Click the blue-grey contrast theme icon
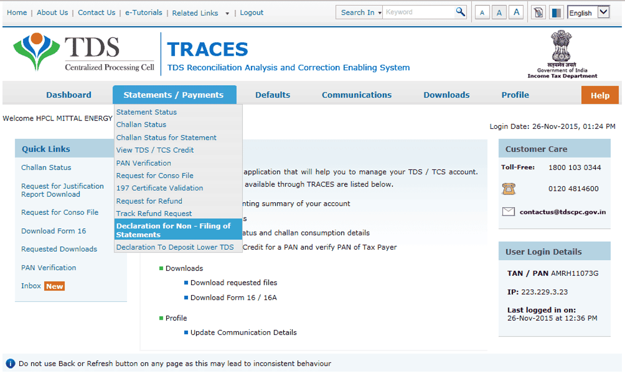This screenshot has height=376, width=625. tap(556, 13)
